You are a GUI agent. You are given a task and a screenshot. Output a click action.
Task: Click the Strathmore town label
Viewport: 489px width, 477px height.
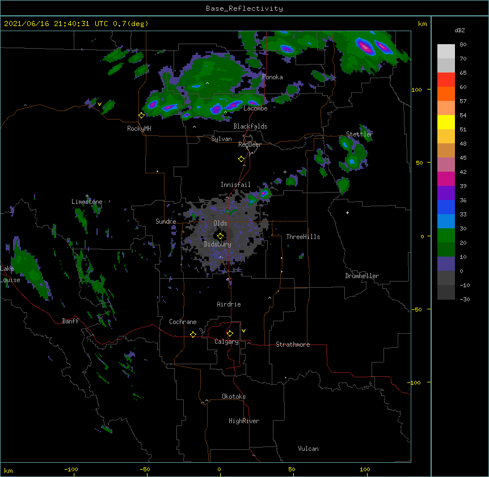[x=293, y=344]
